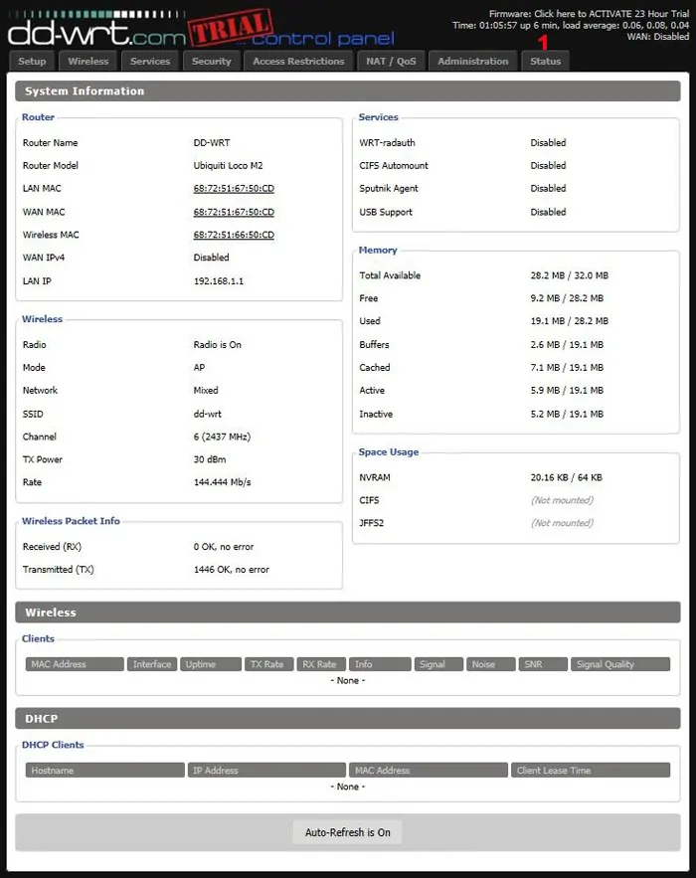Click the firmware ACTIVATE 23 Hour Trial link

click(611, 14)
